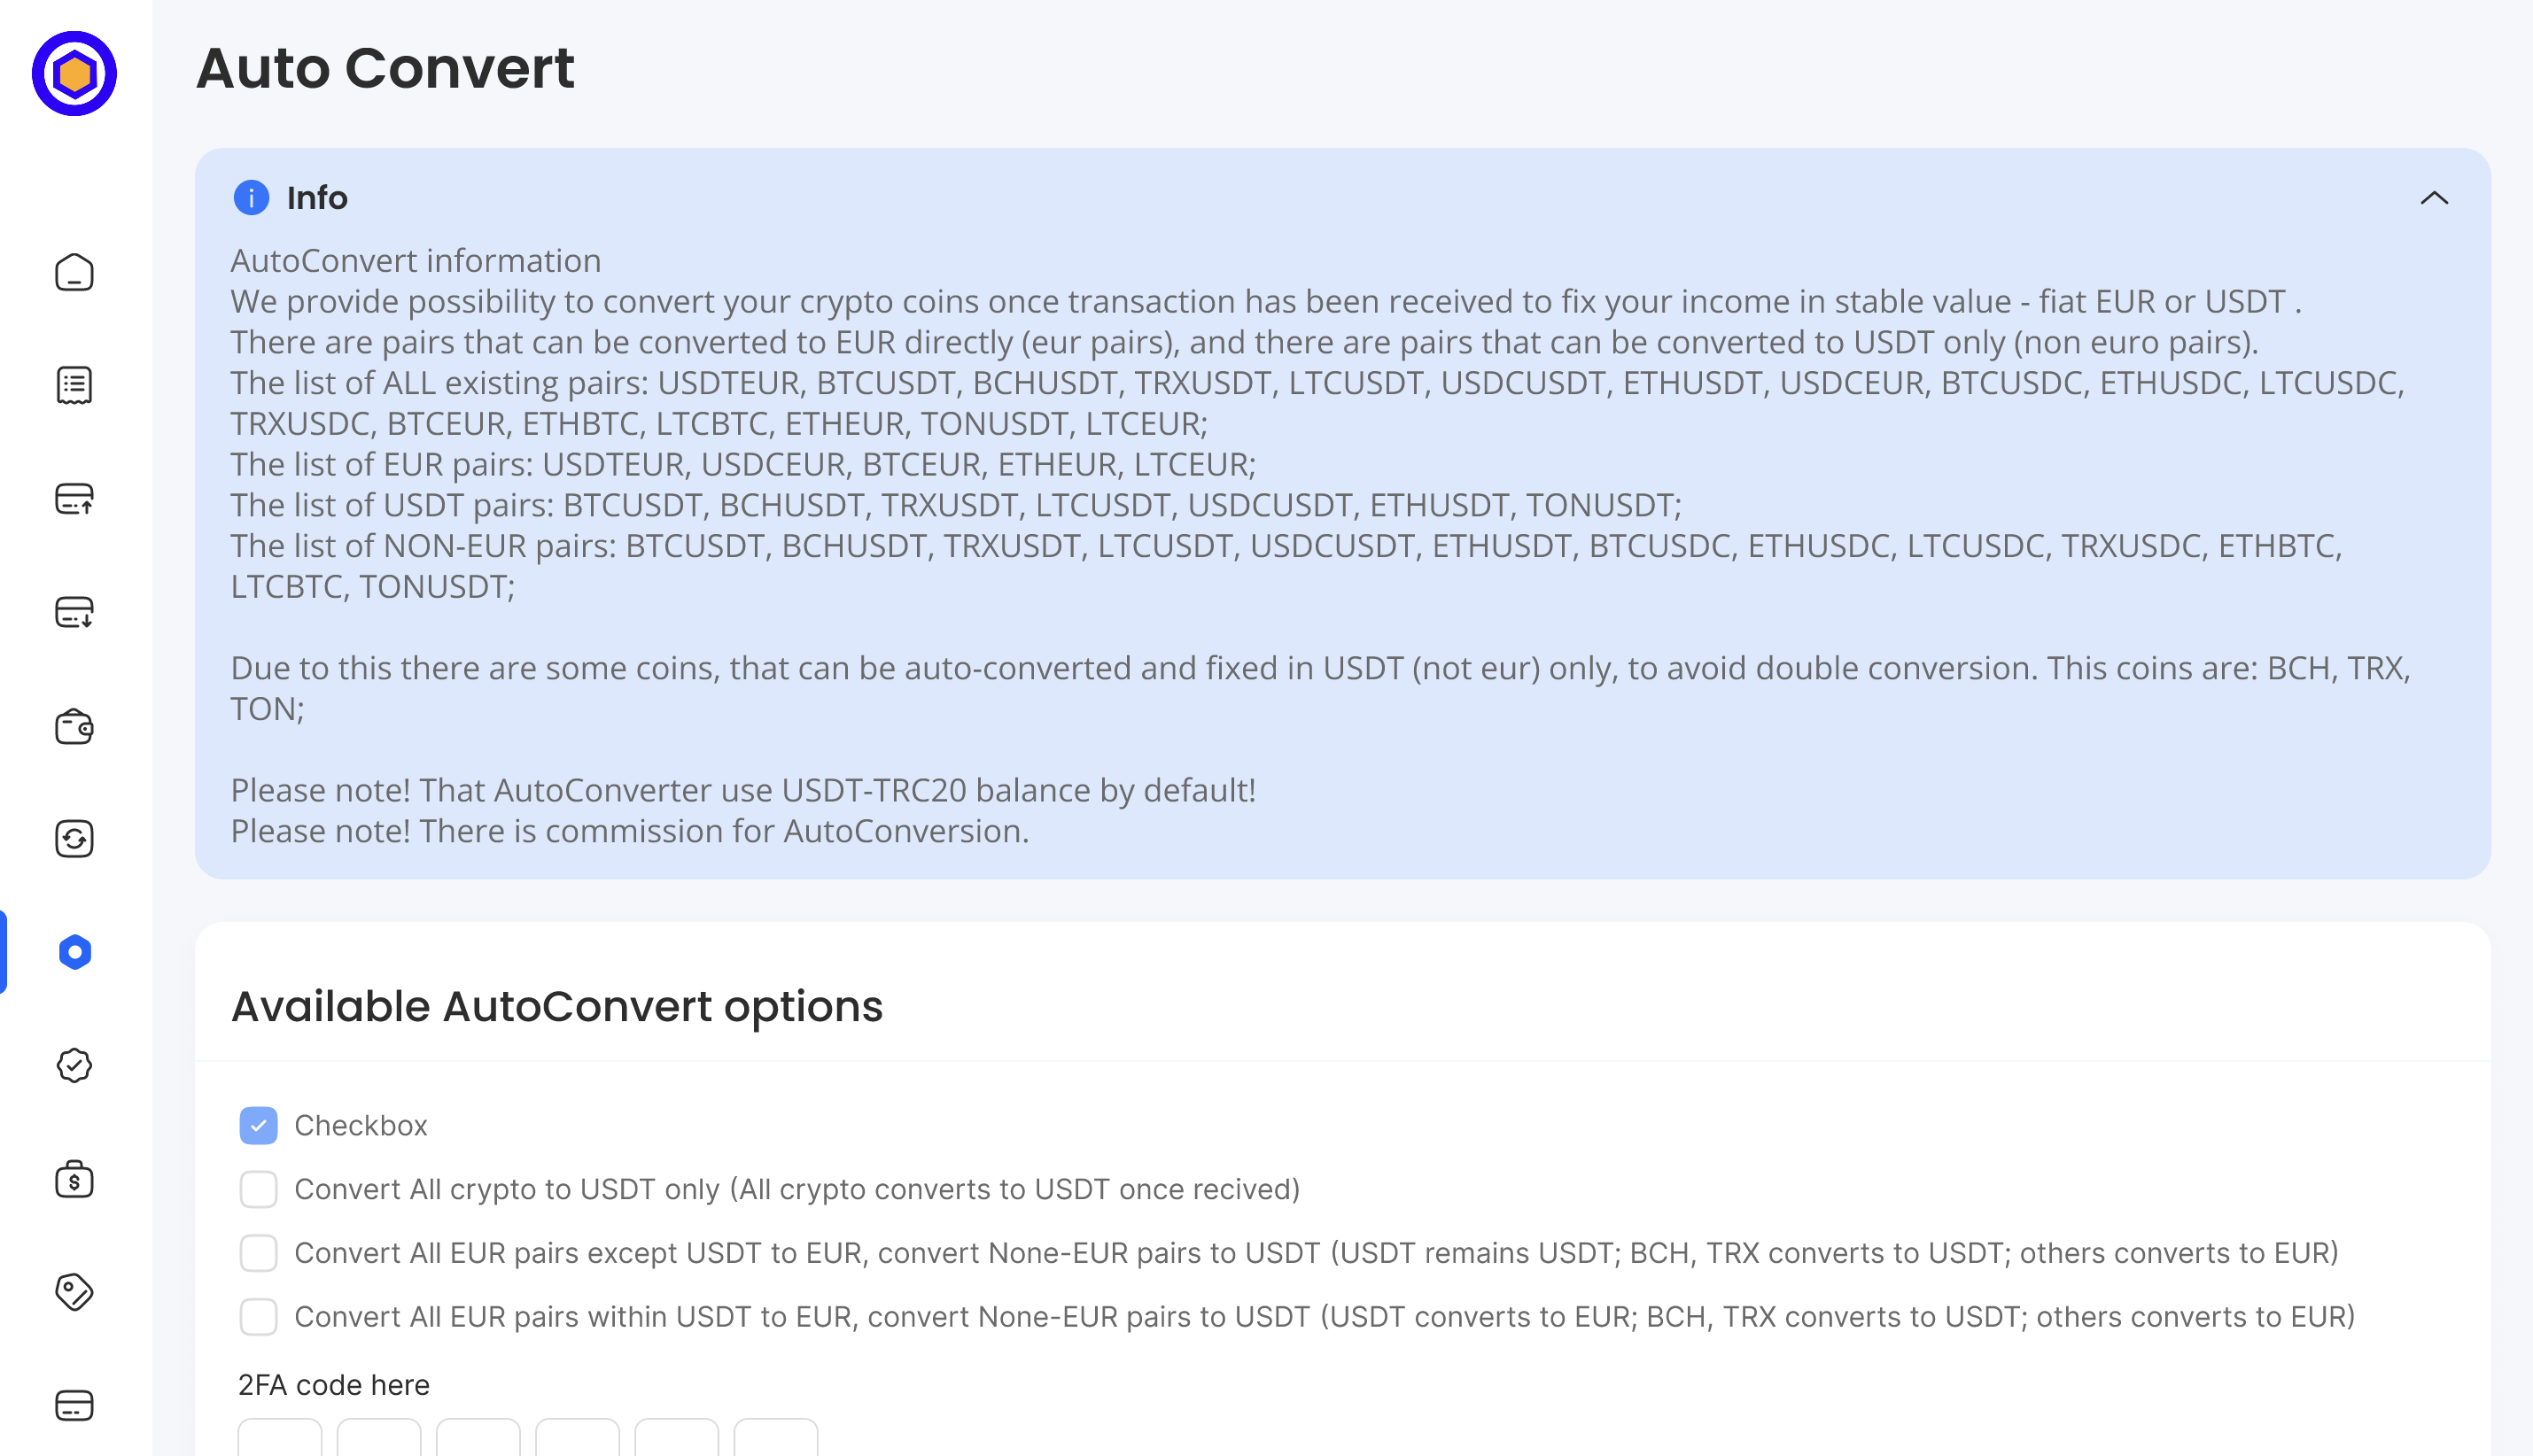
Task: Check 'Convert All EUR pairs except USDT' option
Action: point(258,1253)
